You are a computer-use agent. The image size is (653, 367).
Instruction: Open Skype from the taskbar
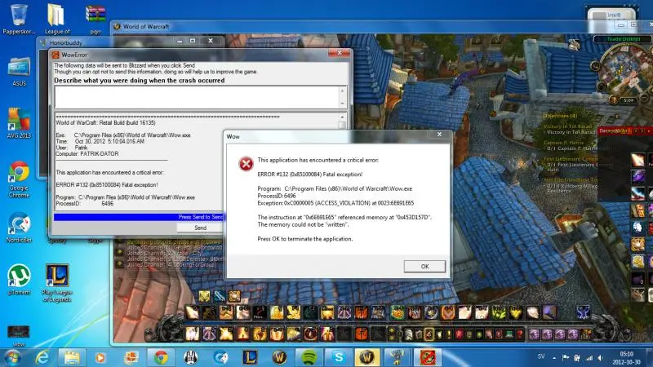point(339,357)
